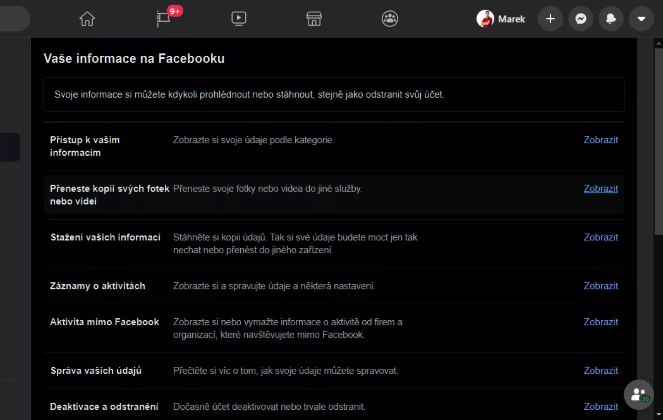663x420 pixels.
Task: Open Marek's profile from the top bar
Action: [x=501, y=19]
